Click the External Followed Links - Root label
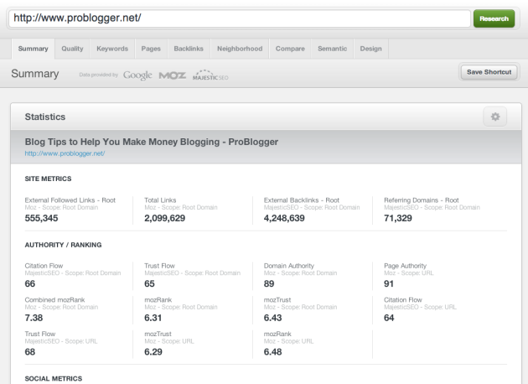528x384 pixels. click(x=70, y=200)
